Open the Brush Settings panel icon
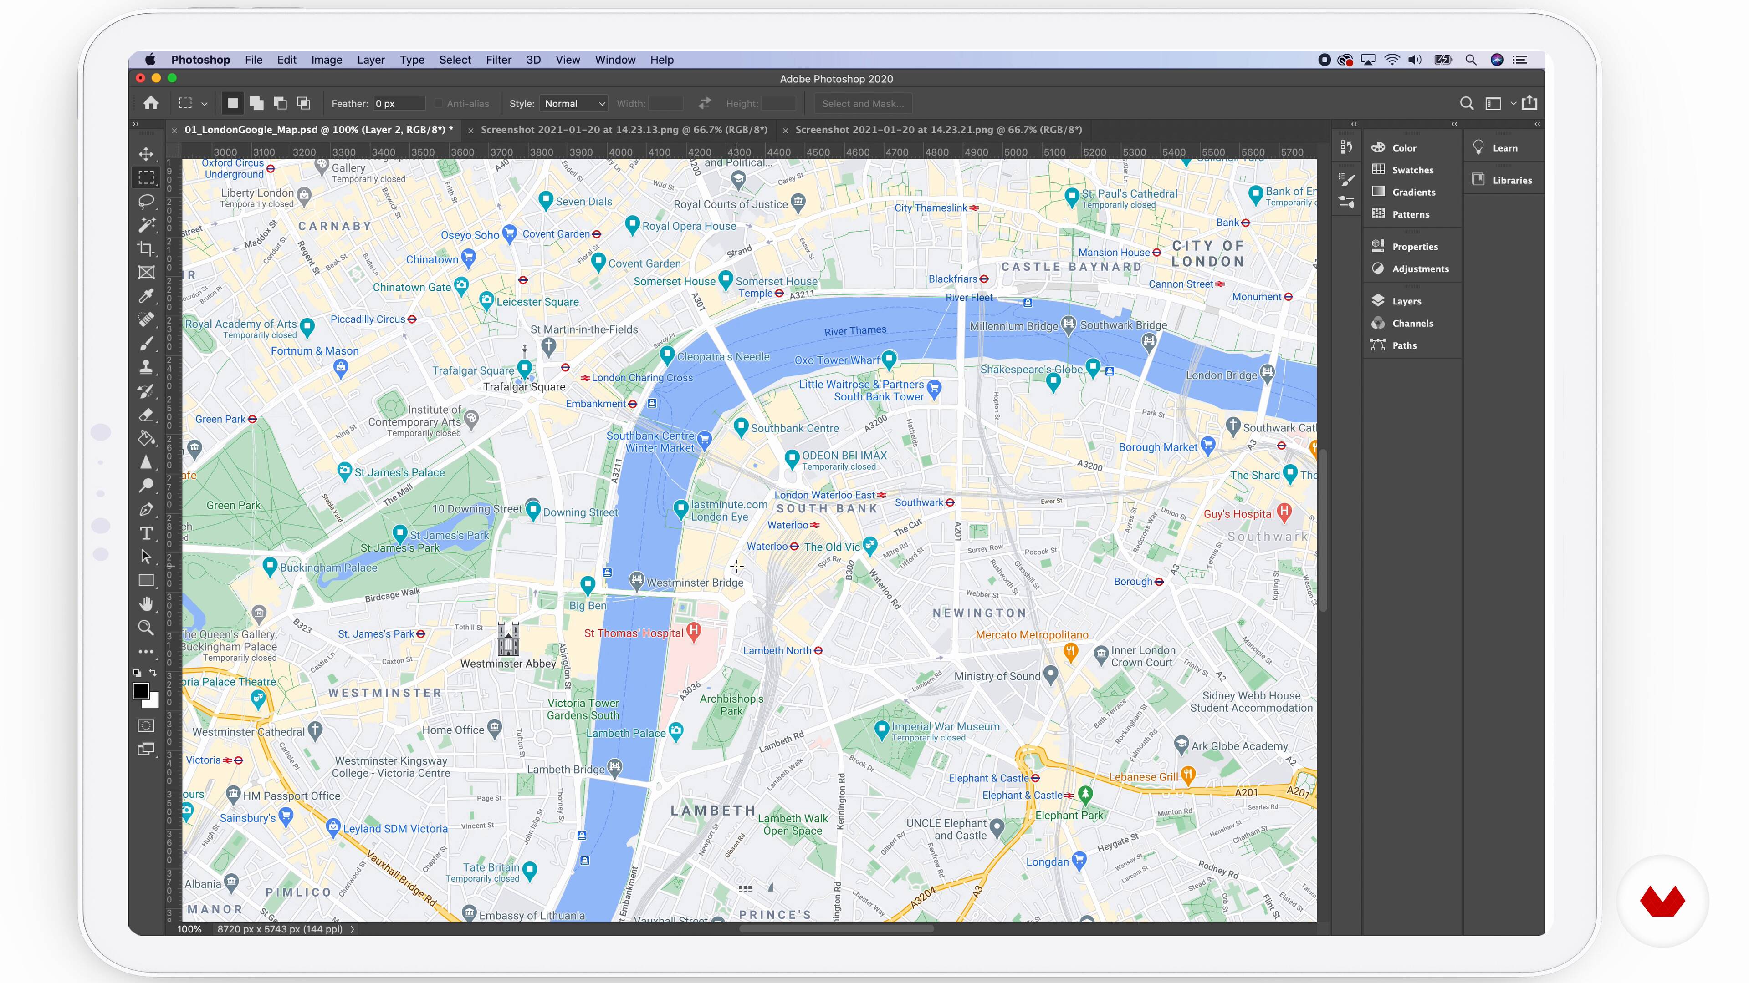The width and height of the screenshot is (1749, 983). pyautogui.click(x=1347, y=179)
